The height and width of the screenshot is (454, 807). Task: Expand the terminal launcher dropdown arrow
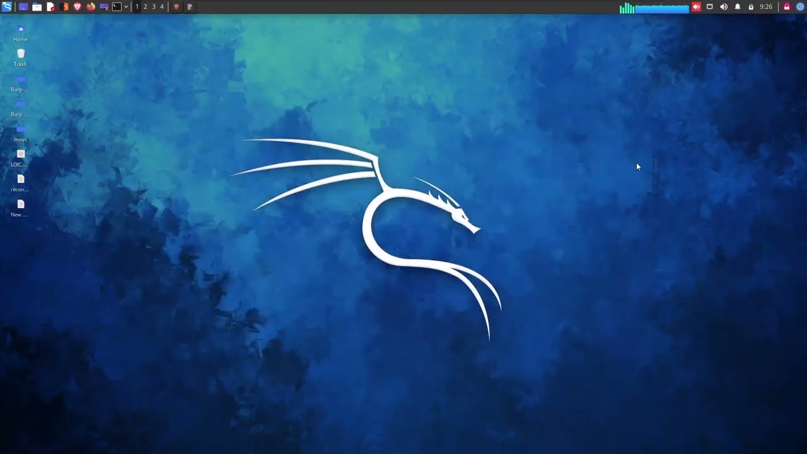(126, 7)
